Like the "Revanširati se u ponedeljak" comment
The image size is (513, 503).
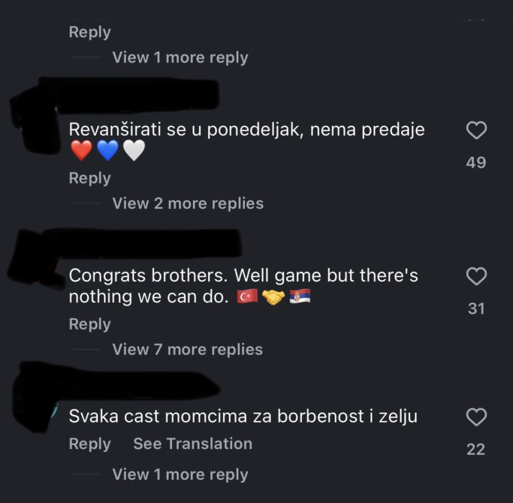[x=476, y=131]
